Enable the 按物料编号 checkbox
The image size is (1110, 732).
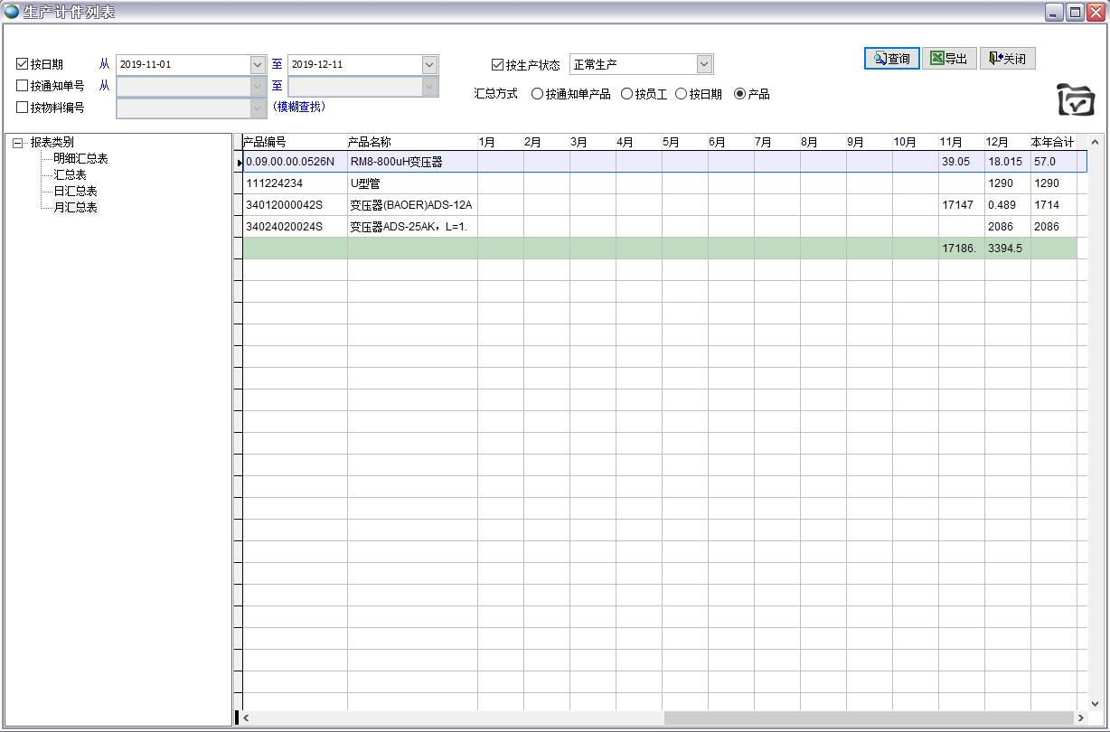coord(23,108)
